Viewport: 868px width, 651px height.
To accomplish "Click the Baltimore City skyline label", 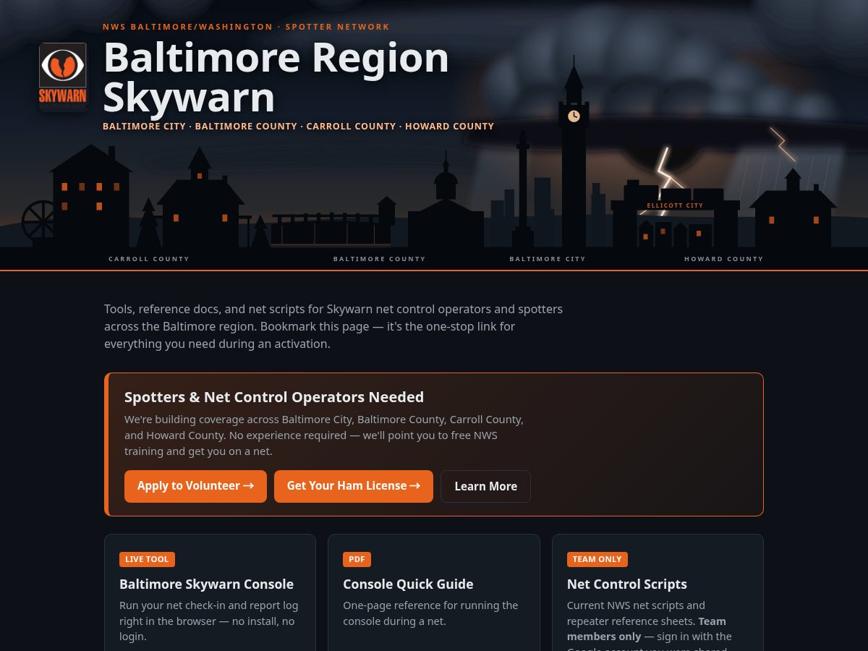I will click(x=548, y=259).
